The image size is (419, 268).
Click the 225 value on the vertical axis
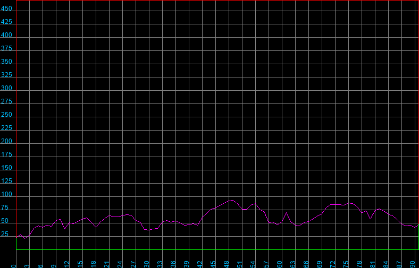(x=6, y=128)
